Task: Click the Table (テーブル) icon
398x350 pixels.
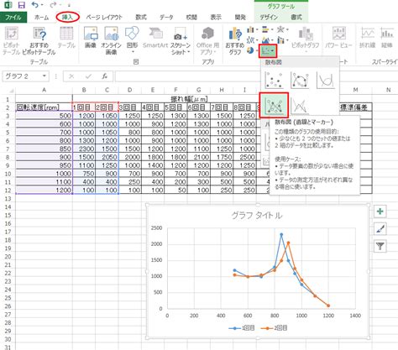Action: (x=66, y=38)
